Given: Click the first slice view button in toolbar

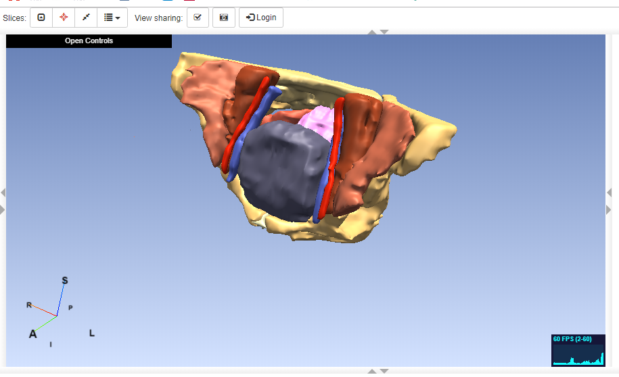Looking at the screenshot, I should click(x=41, y=18).
